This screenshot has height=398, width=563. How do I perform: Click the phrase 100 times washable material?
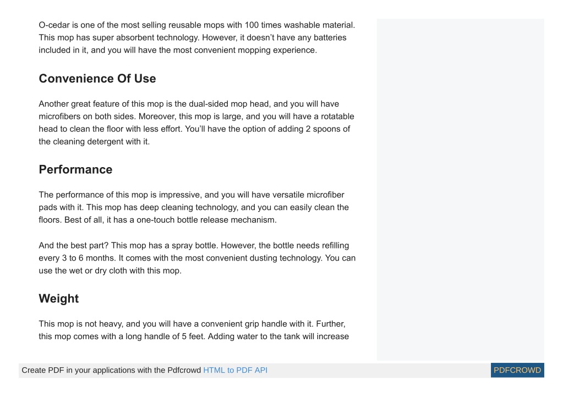click(x=299, y=25)
